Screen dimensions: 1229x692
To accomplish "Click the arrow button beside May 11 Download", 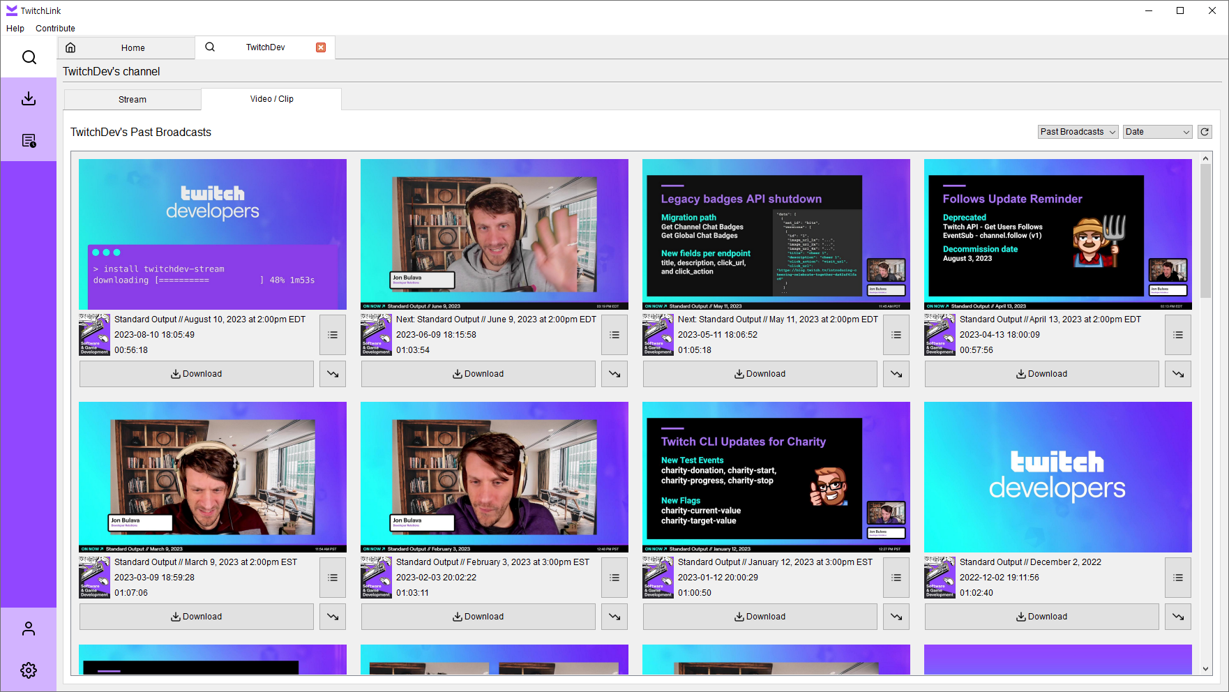I will (x=896, y=374).
